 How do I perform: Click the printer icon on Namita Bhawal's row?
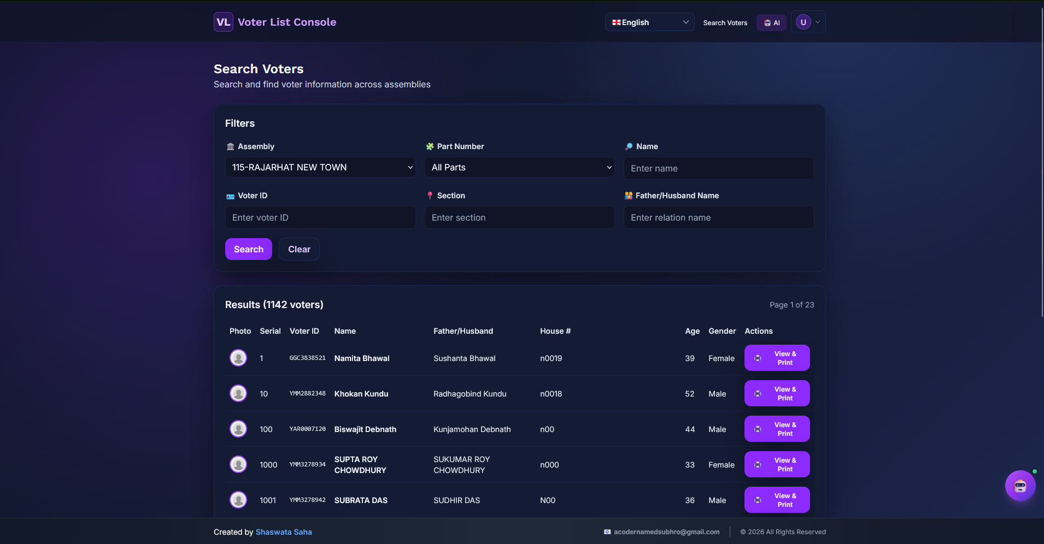pyautogui.click(x=759, y=358)
